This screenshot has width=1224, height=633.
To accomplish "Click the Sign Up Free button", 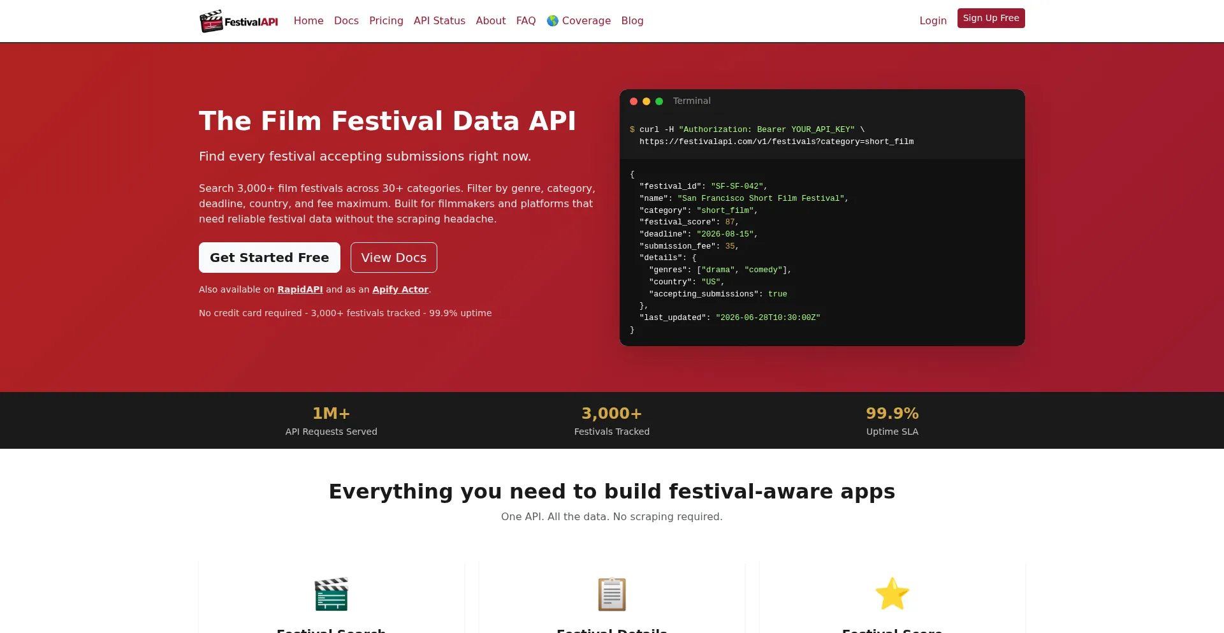I will point(991,18).
